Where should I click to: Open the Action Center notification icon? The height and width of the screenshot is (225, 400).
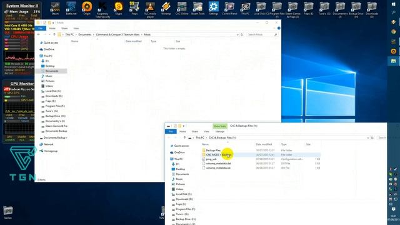393,209
